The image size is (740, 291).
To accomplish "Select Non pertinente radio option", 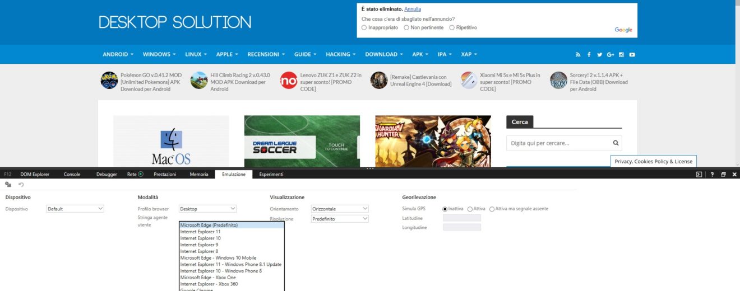I will point(406,27).
